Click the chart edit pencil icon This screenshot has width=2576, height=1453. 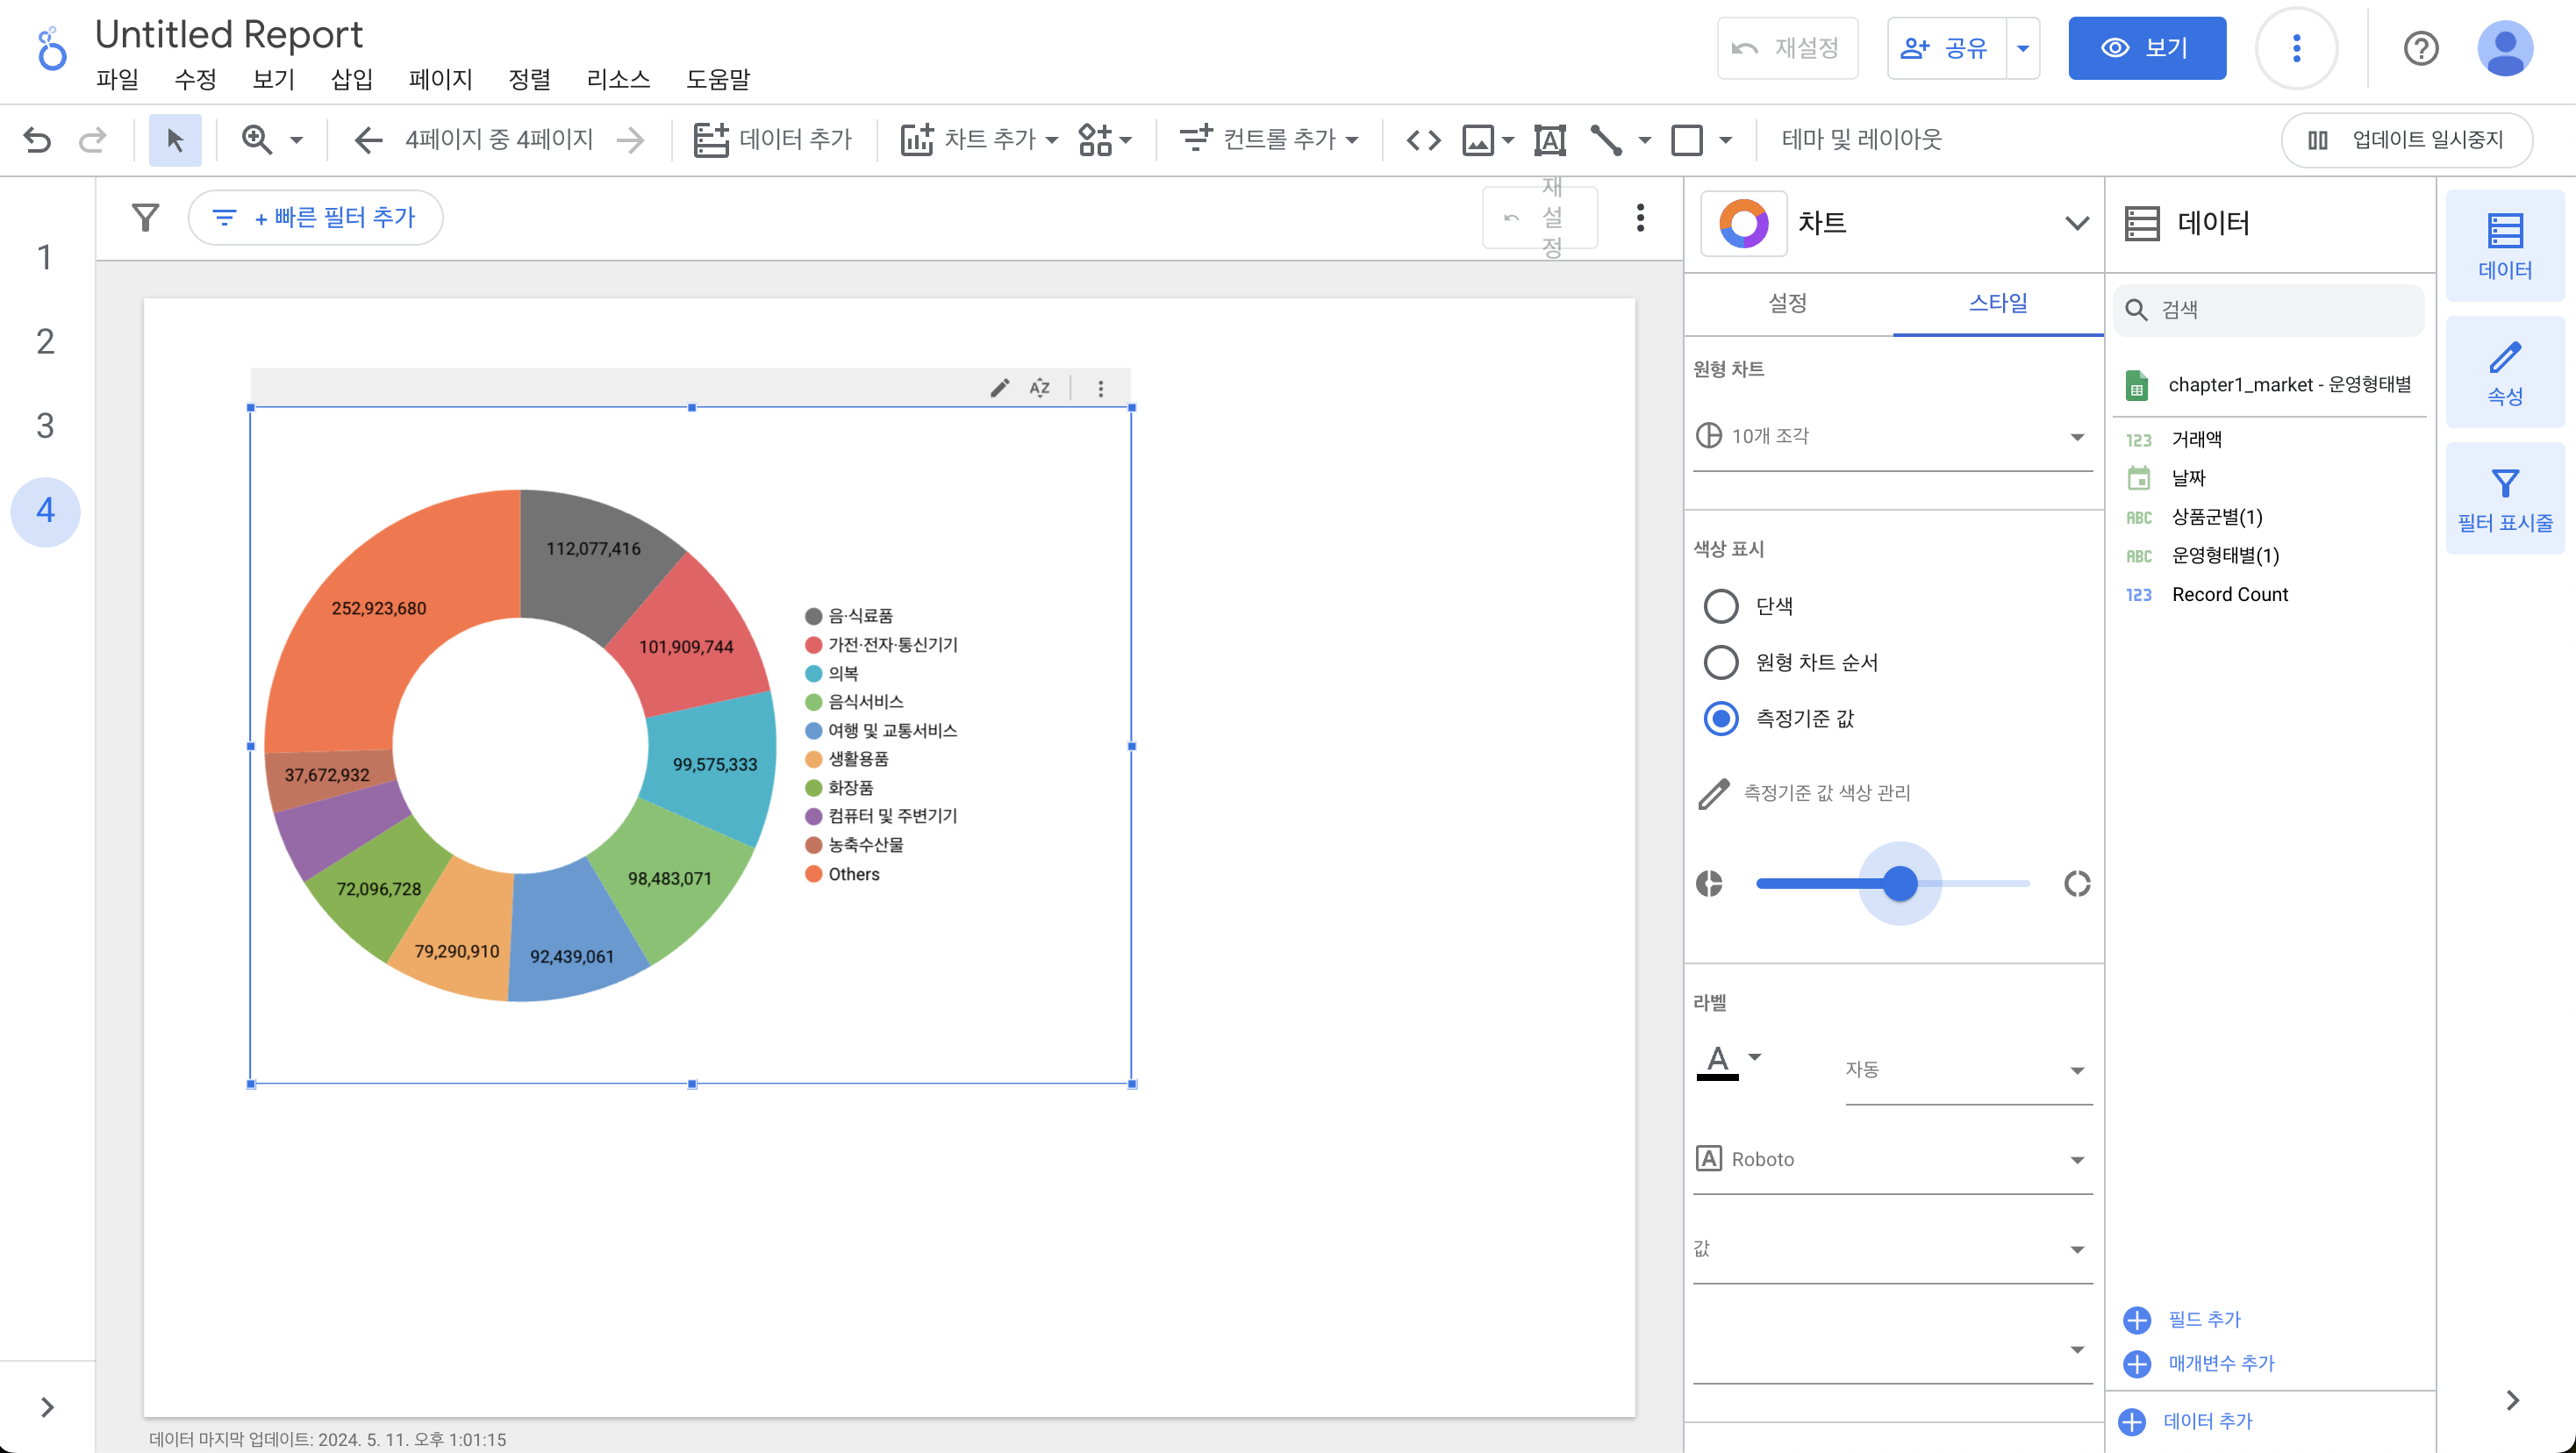(x=999, y=388)
